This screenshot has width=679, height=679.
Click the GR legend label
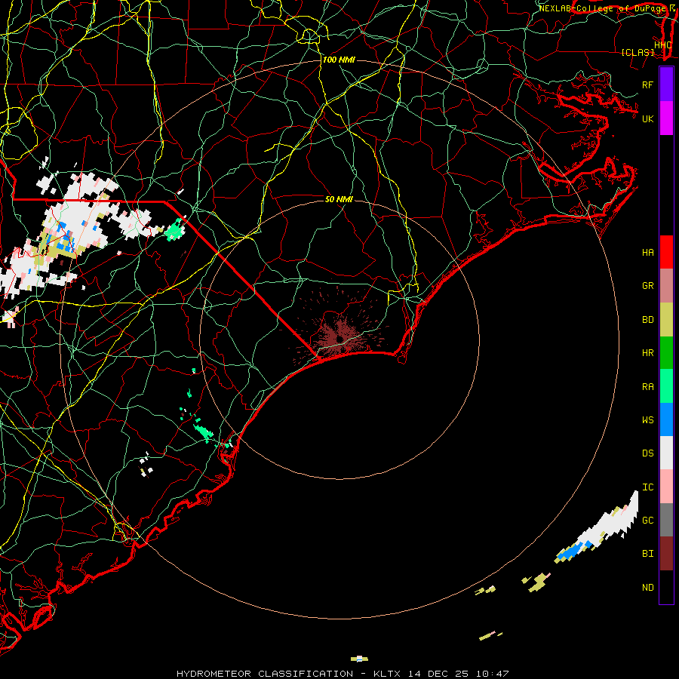647,286
